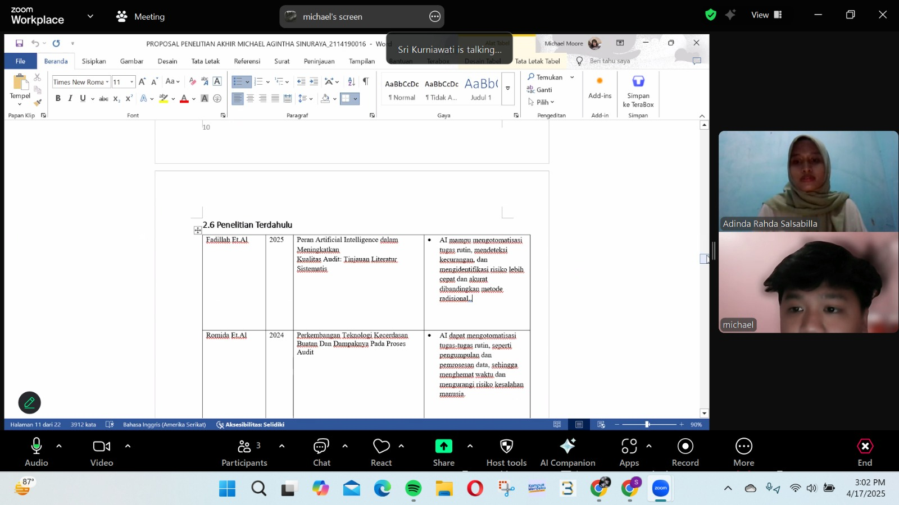This screenshot has width=899, height=505.
Task: Adjust the Word zoom slider handle
Action: point(647,425)
